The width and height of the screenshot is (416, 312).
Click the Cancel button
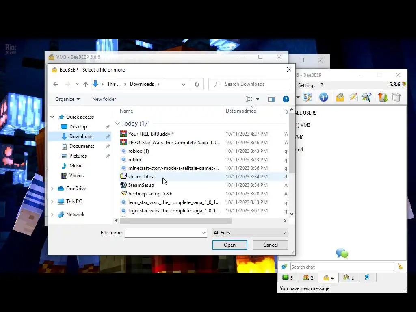point(270,245)
